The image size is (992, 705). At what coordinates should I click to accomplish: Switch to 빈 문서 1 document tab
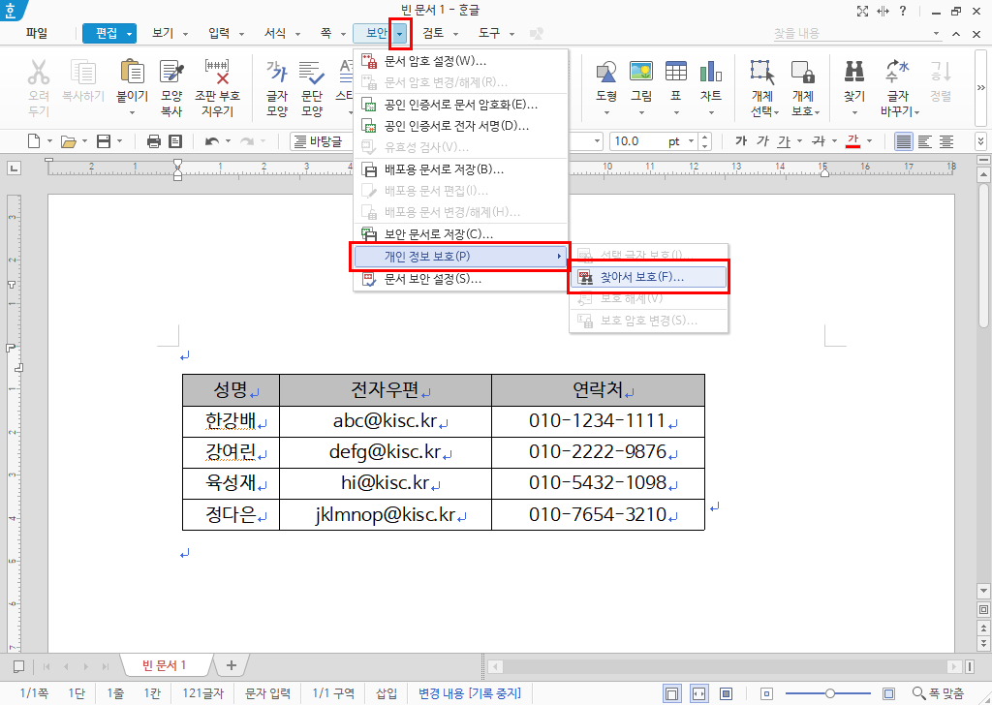coord(165,665)
